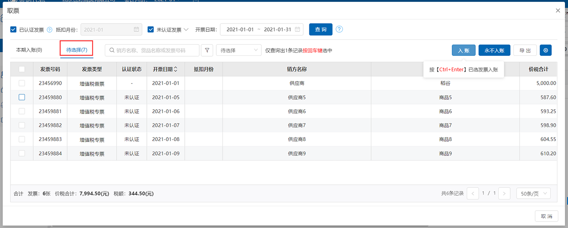This screenshot has width=568, height=228.
Task: Click the 导出 export button
Action: pos(525,50)
